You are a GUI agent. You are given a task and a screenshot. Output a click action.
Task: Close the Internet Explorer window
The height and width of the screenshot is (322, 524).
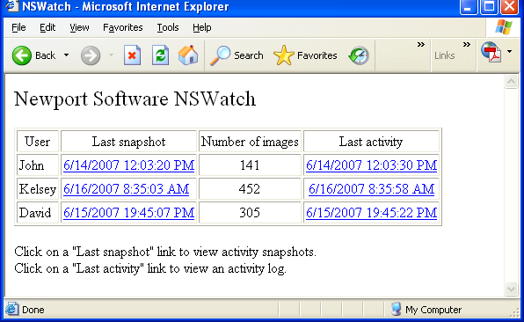coord(509,7)
